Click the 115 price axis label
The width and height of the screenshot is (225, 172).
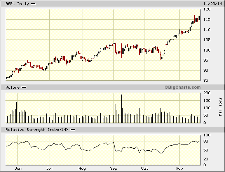(x=207, y=20)
